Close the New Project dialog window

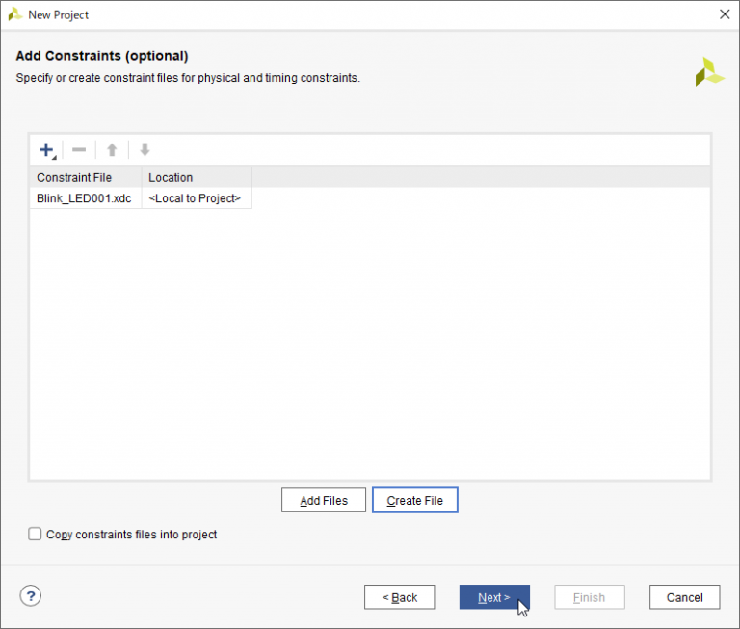click(x=724, y=14)
